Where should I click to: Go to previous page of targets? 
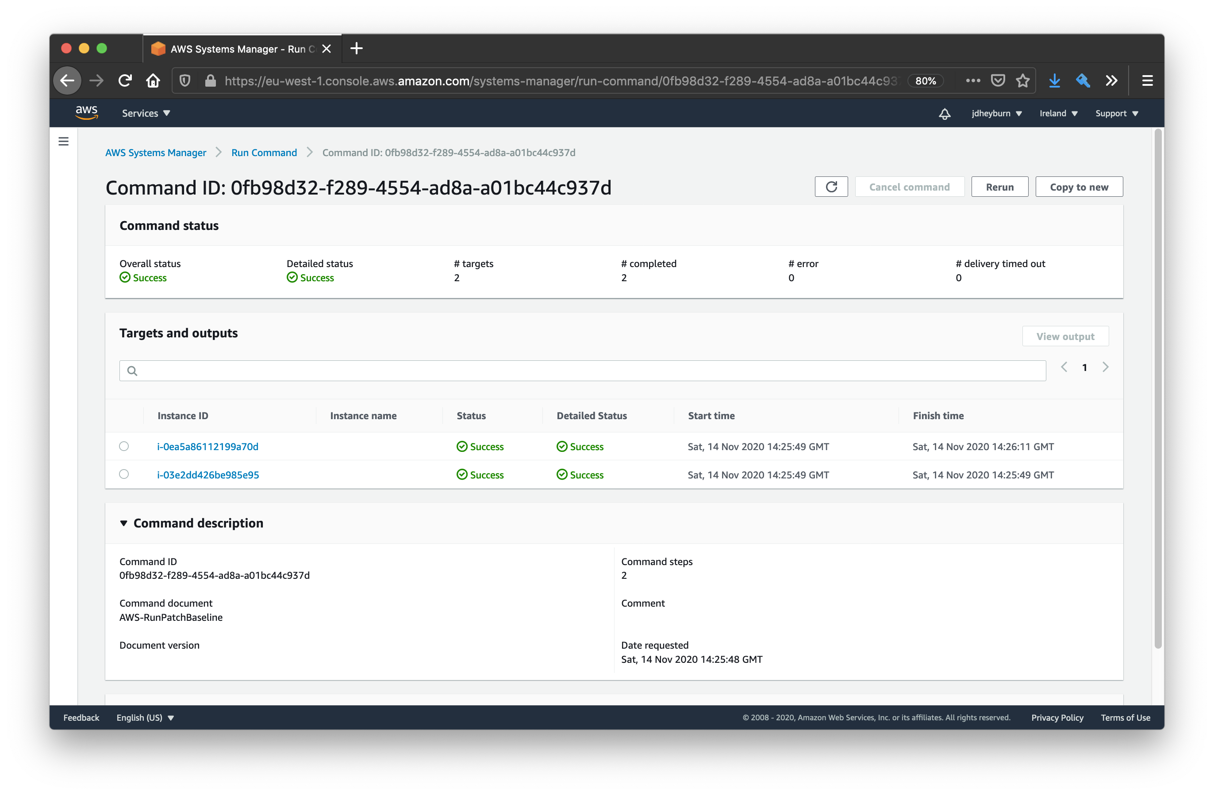(1064, 367)
